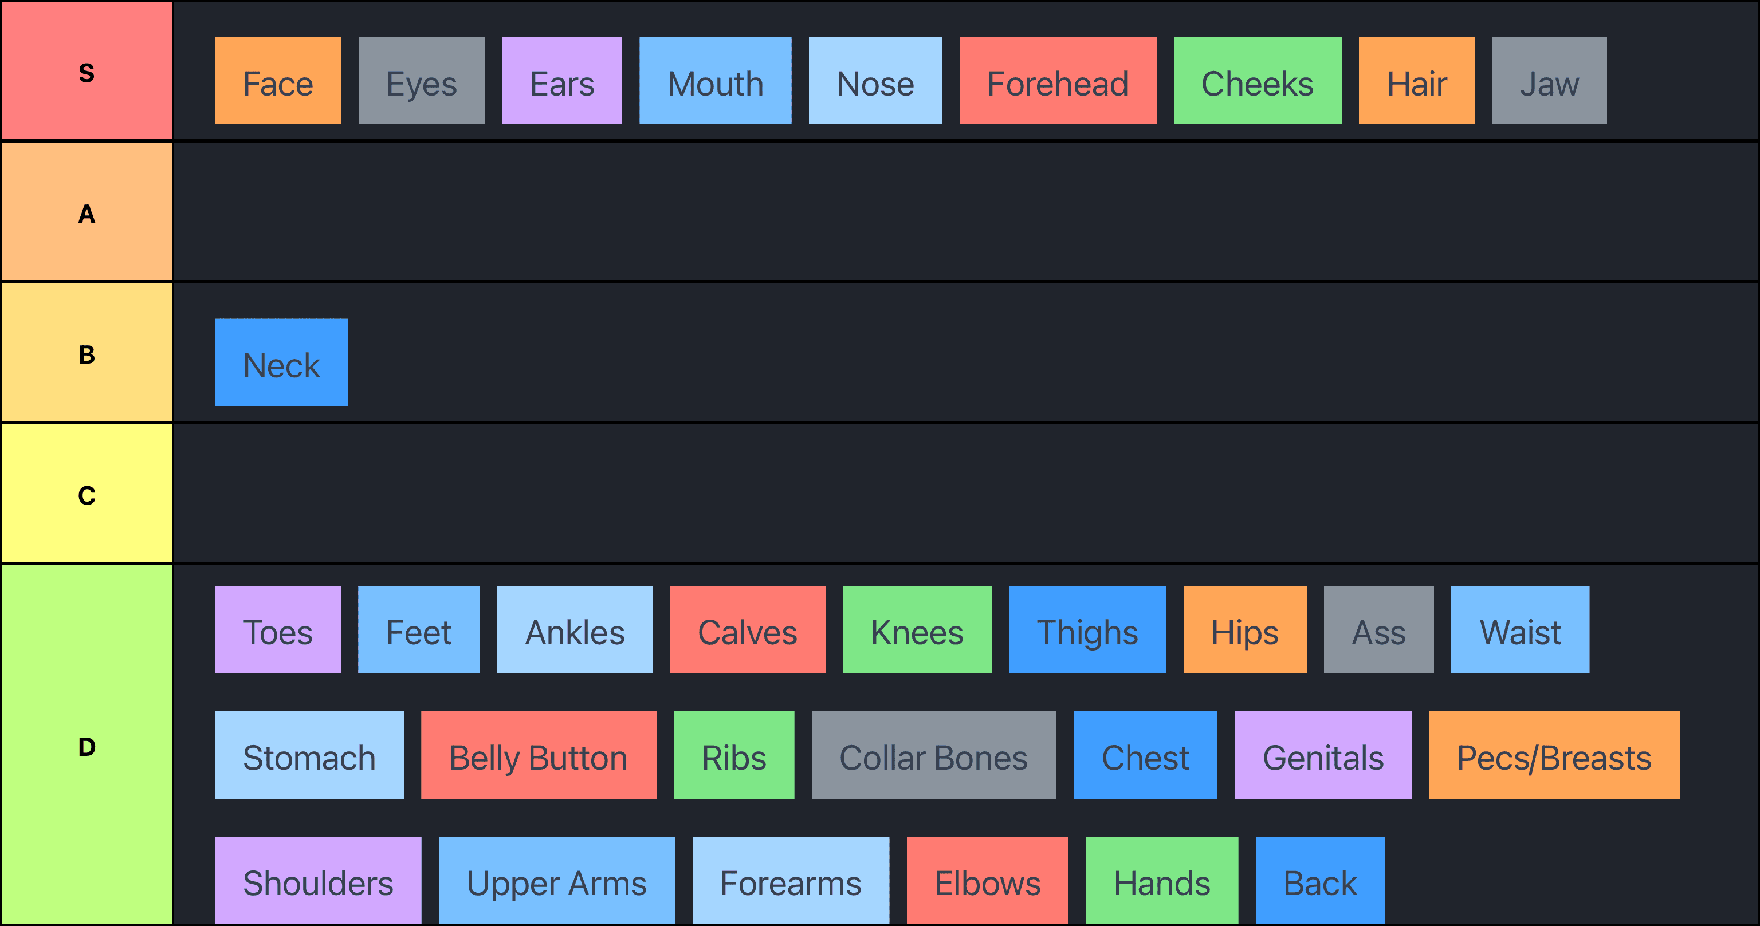This screenshot has width=1760, height=926.
Task: Click the Collar Bones tile
Action: point(933,755)
